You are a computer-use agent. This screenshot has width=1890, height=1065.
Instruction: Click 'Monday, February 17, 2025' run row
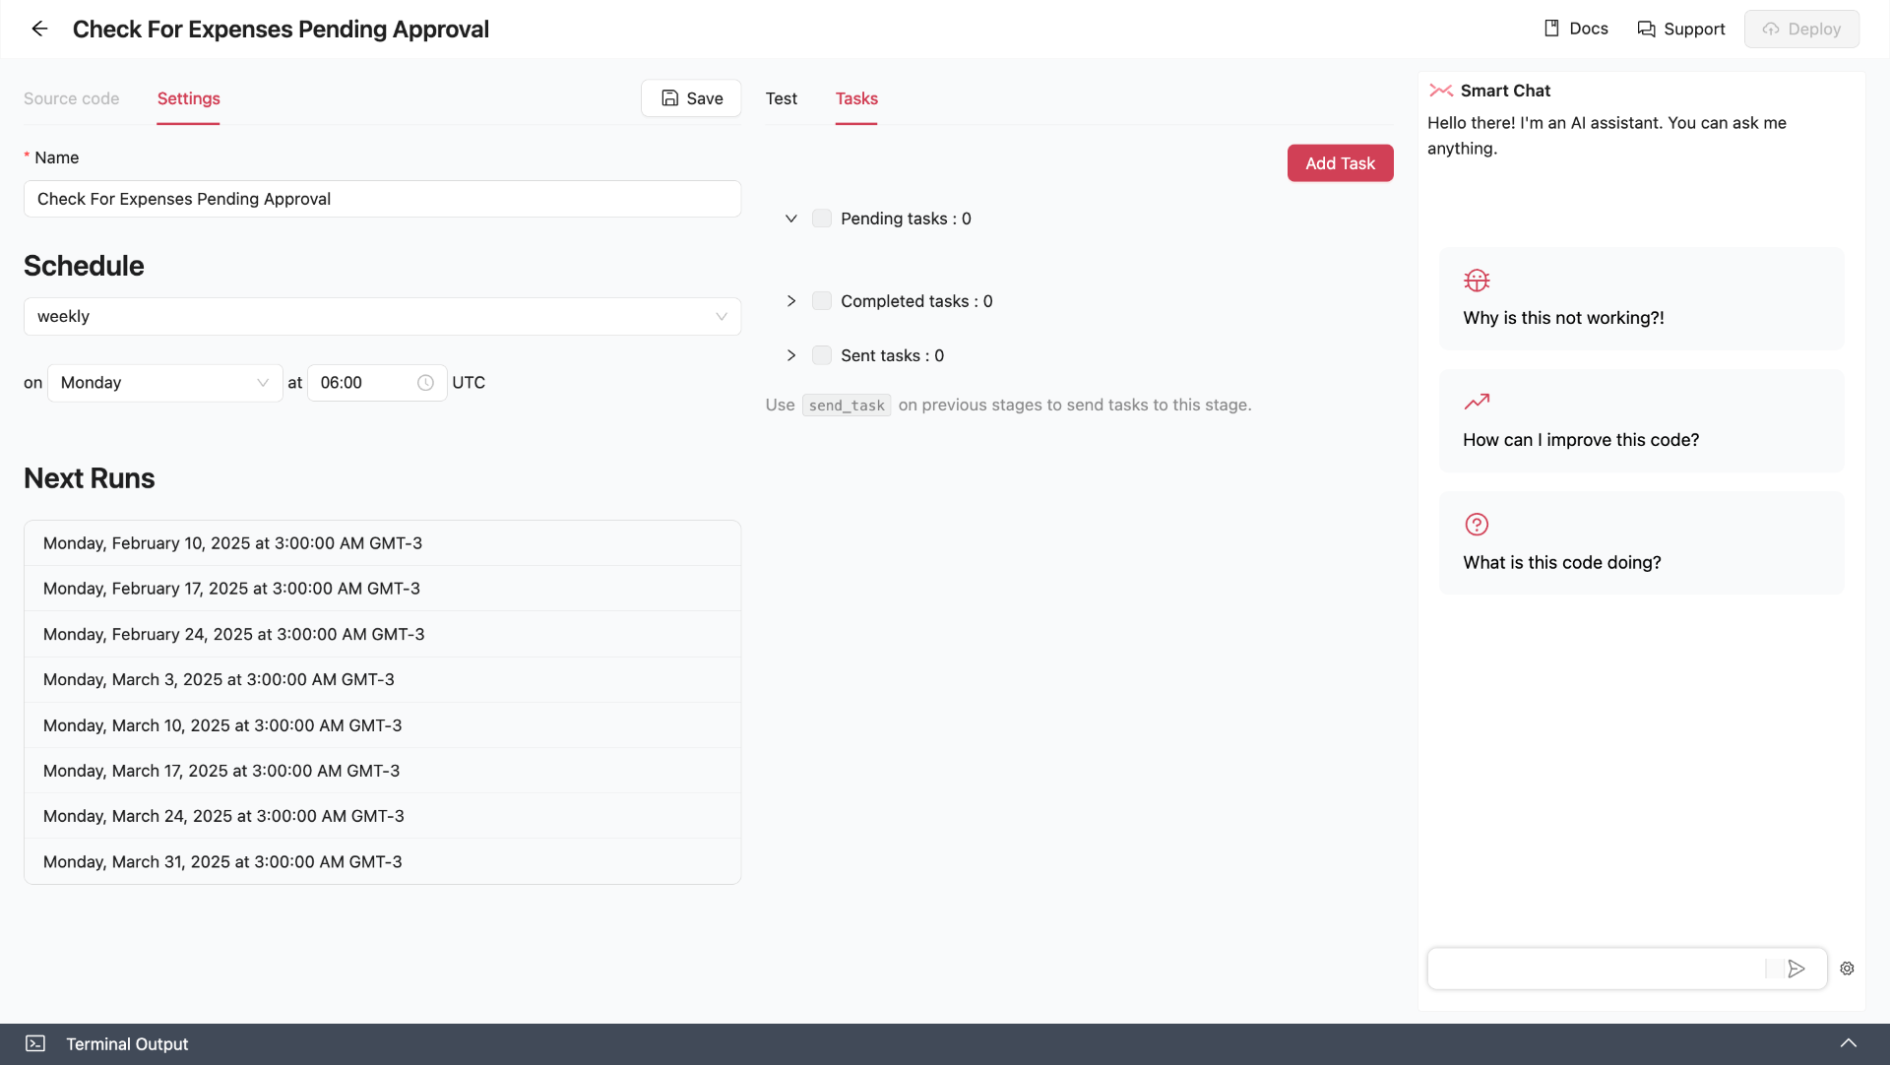(382, 589)
